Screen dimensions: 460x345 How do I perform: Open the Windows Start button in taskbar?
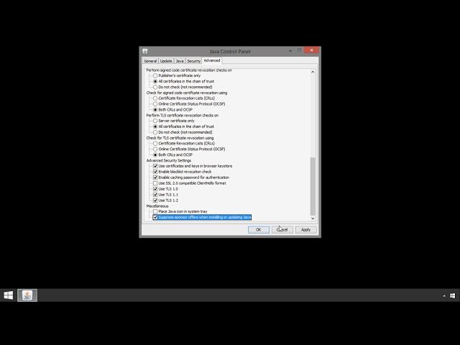9,295
